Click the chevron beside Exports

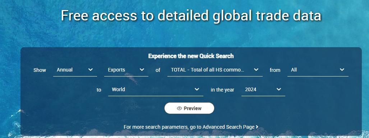click(142, 70)
